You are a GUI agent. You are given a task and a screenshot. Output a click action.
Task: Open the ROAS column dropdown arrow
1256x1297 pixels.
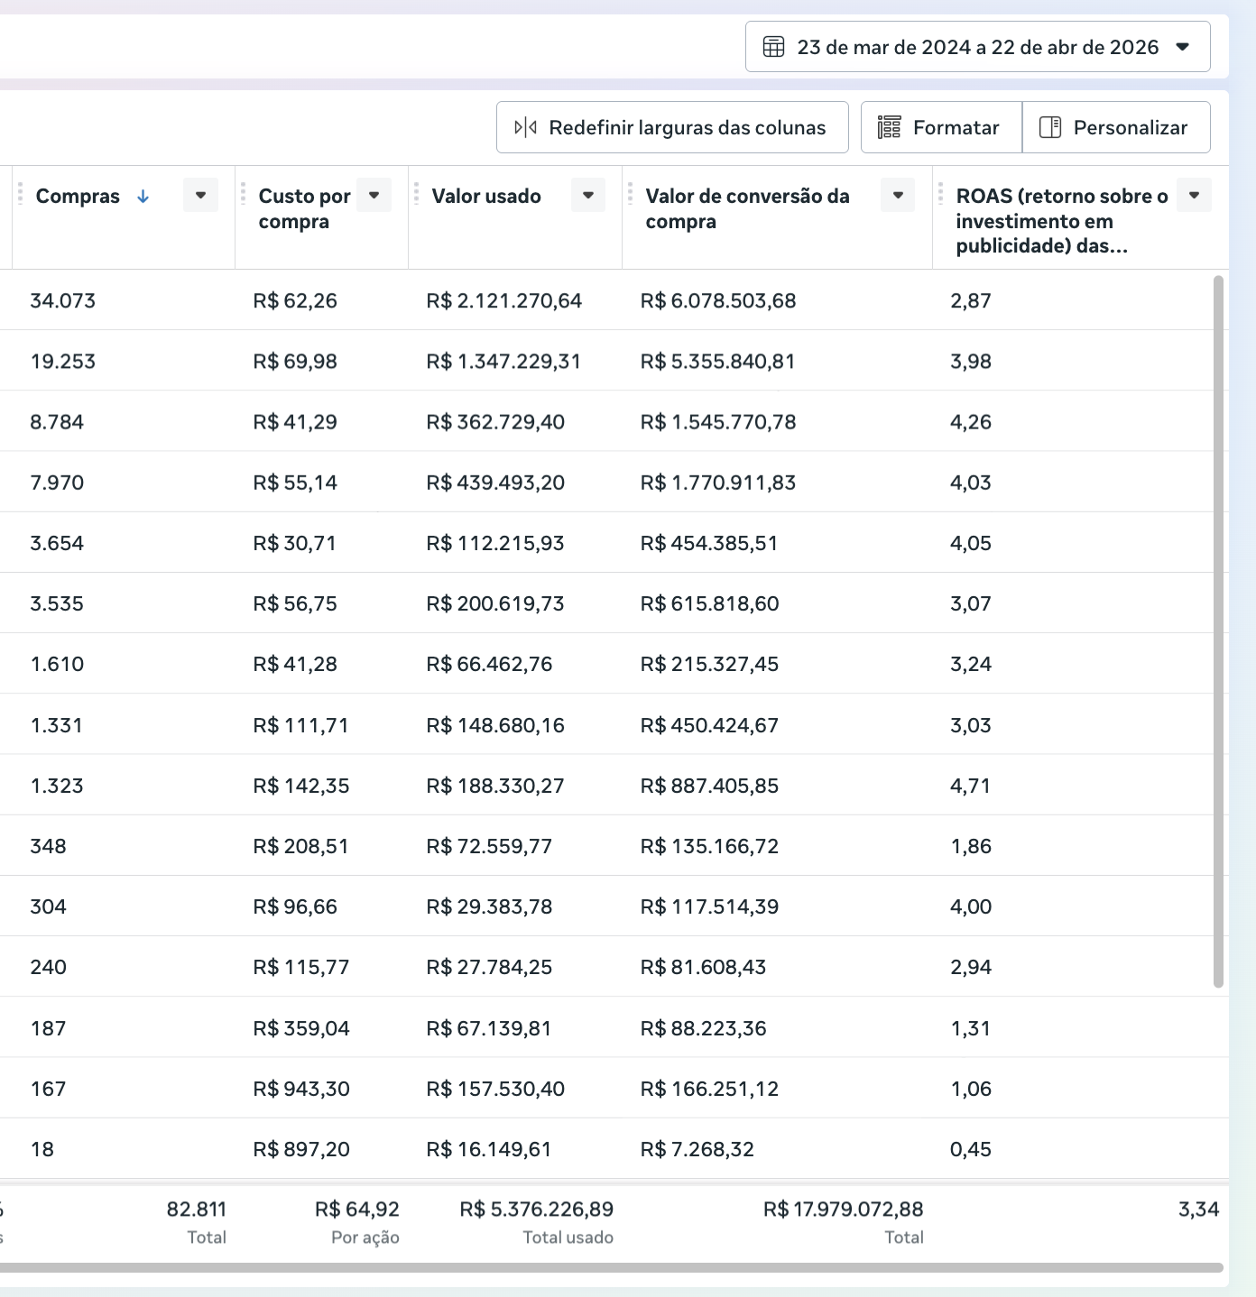pyautogui.click(x=1194, y=196)
